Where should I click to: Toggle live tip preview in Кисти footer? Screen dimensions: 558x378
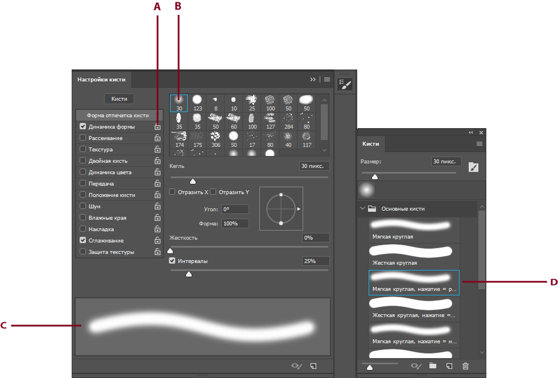point(416,366)
